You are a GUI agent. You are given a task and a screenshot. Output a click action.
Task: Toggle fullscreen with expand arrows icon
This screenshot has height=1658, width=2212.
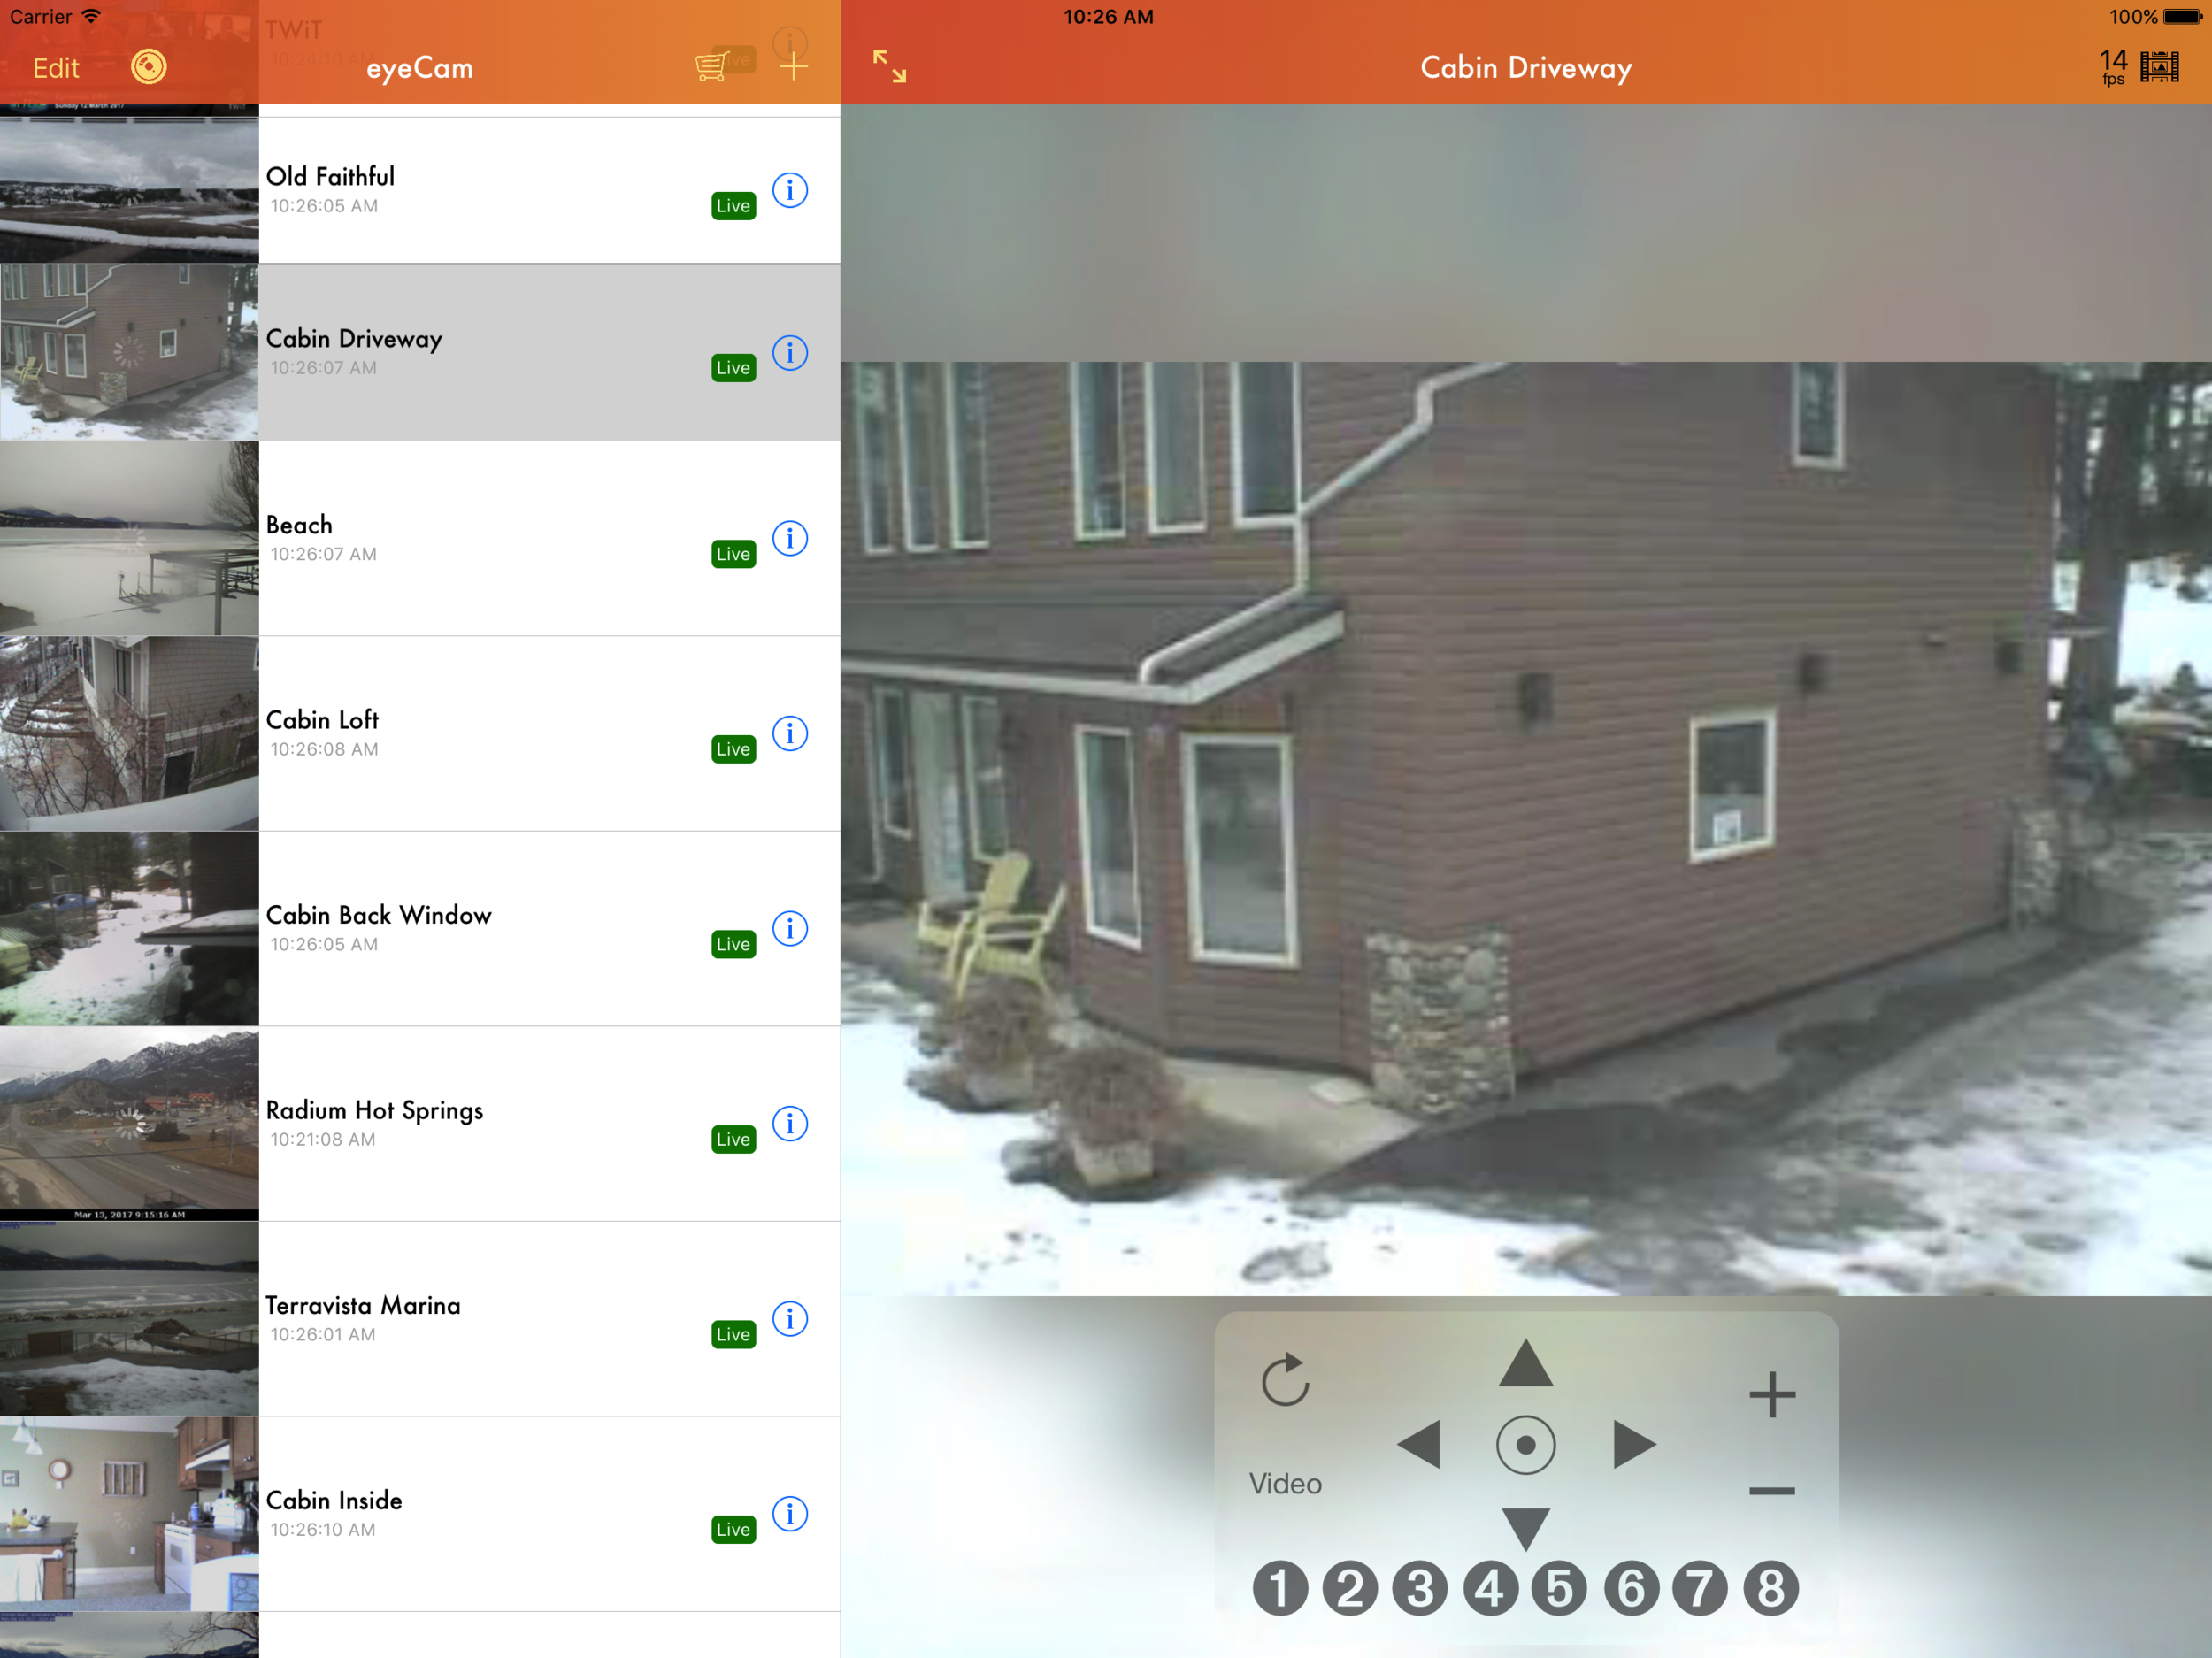pyautogui.click(x=889, y=67)
